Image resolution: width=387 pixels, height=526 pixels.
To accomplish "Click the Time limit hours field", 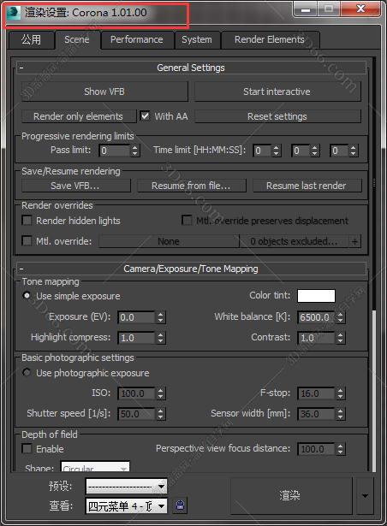I will pos(262,151).
